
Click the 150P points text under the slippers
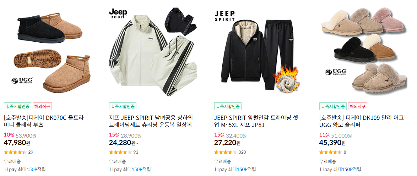347,169
